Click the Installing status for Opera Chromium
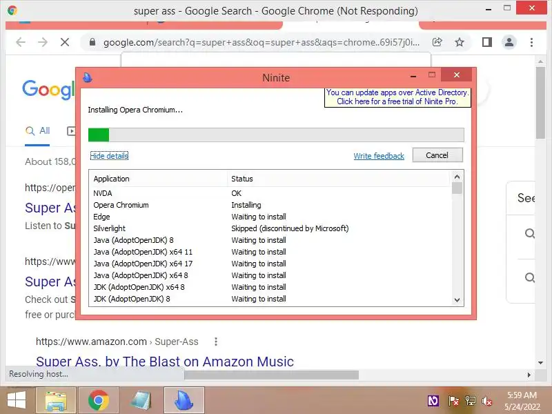552x414 pixels. pyautogui.click(x=246, y=205)
